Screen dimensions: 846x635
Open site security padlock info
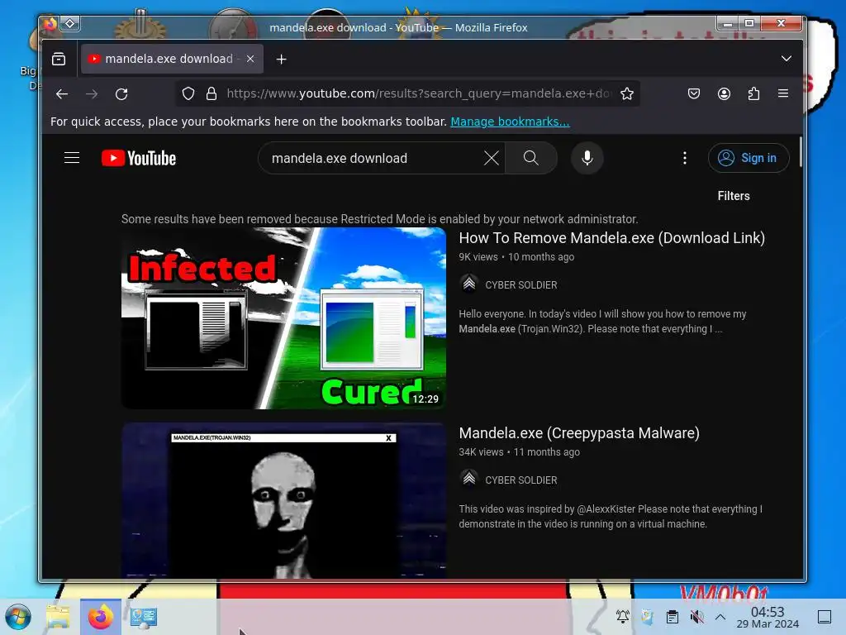click(211, 94)
